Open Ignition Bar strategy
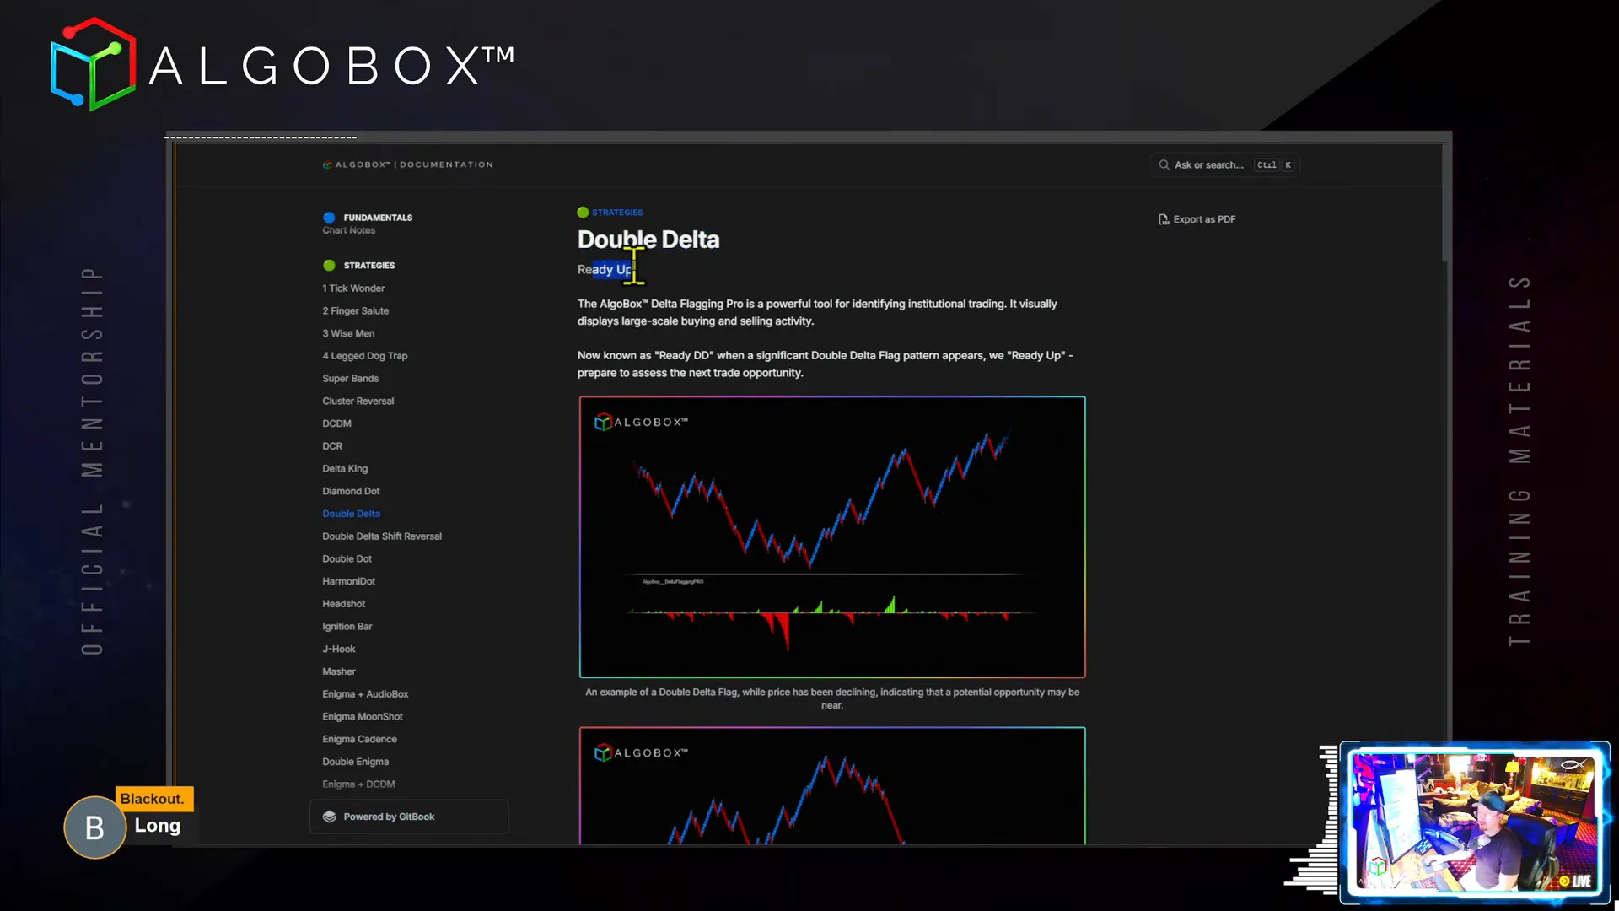The height and width of the screenshot is (911, 1619). [x=347, y=627]
